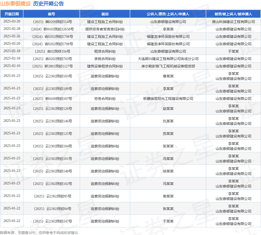Click the date 2025-03-20
The width and height of the screenshot is (261, 235).
[x=12, y=21]
